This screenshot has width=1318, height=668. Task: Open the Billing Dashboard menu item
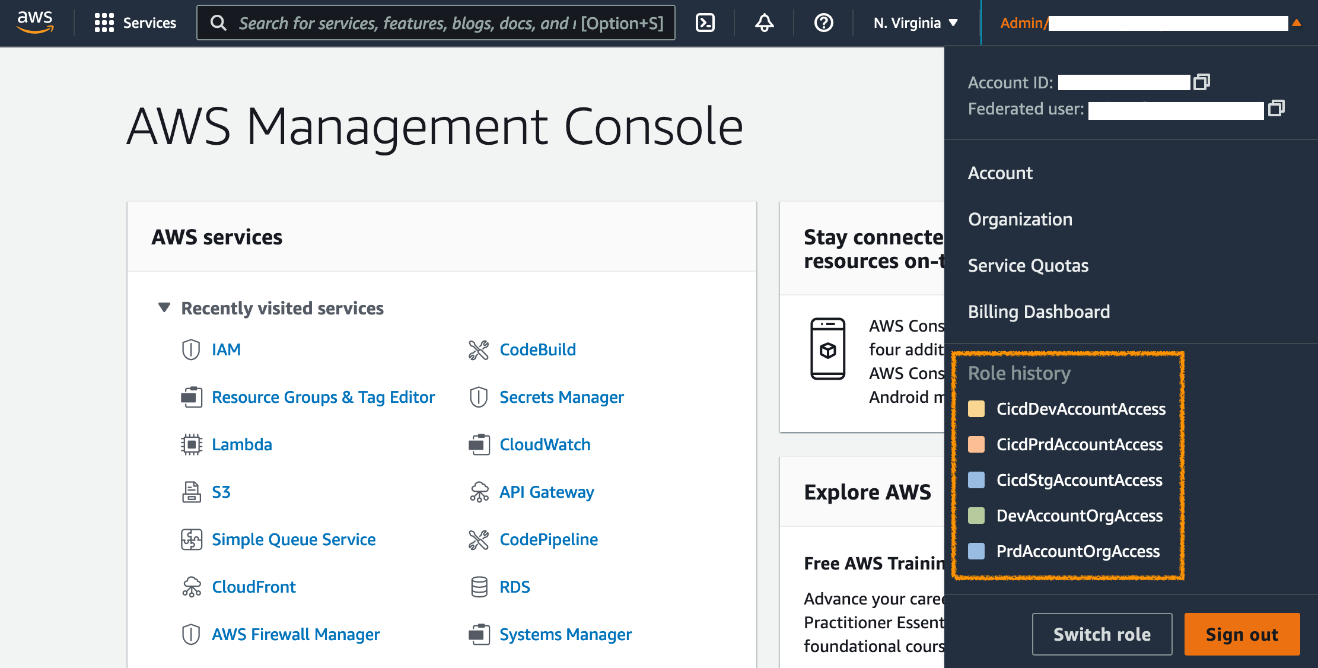click(x=1039, y=312)
